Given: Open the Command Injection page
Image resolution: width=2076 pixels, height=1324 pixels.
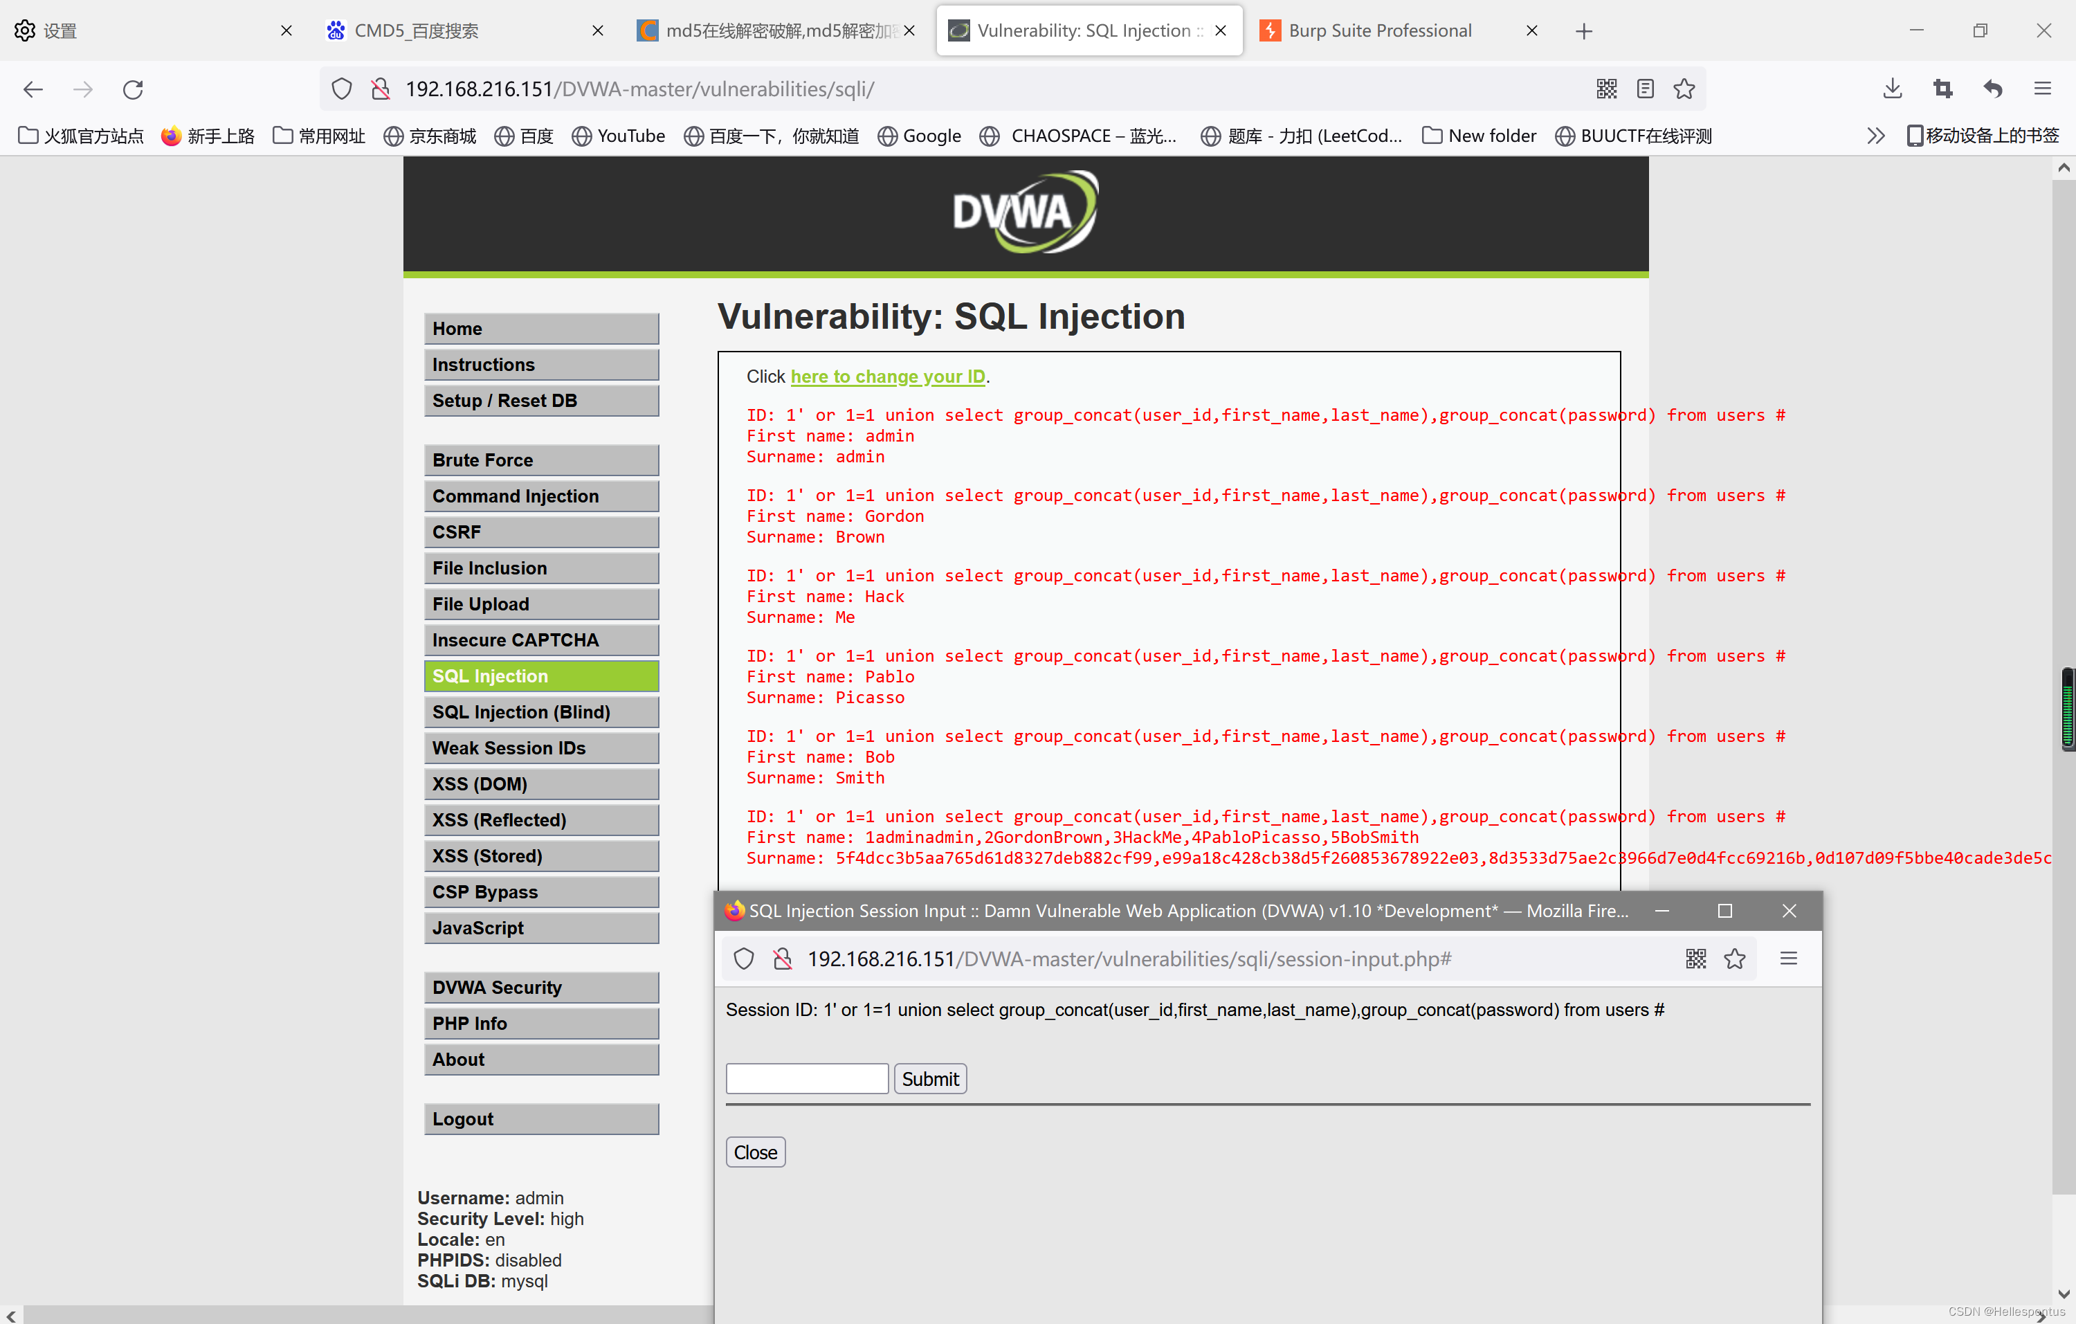Looking at the screenshot, I should click(x=541, y=496).
